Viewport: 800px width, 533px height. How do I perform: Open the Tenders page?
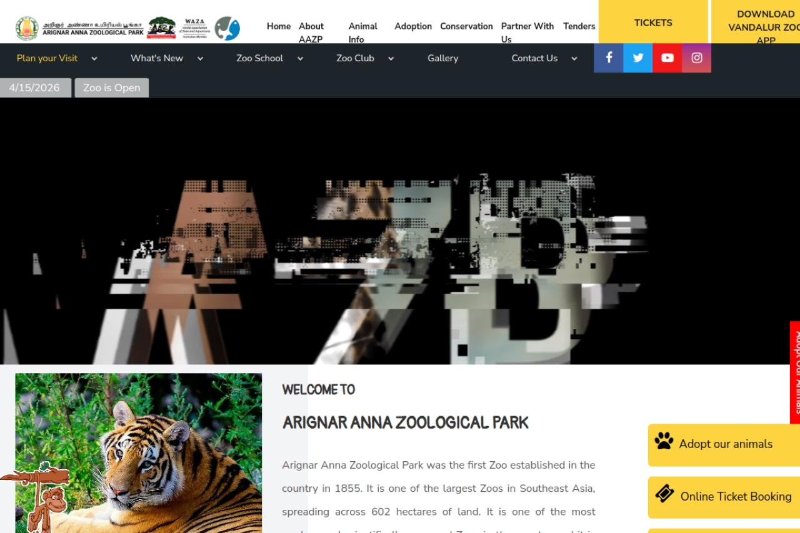(x=579, y=26)
